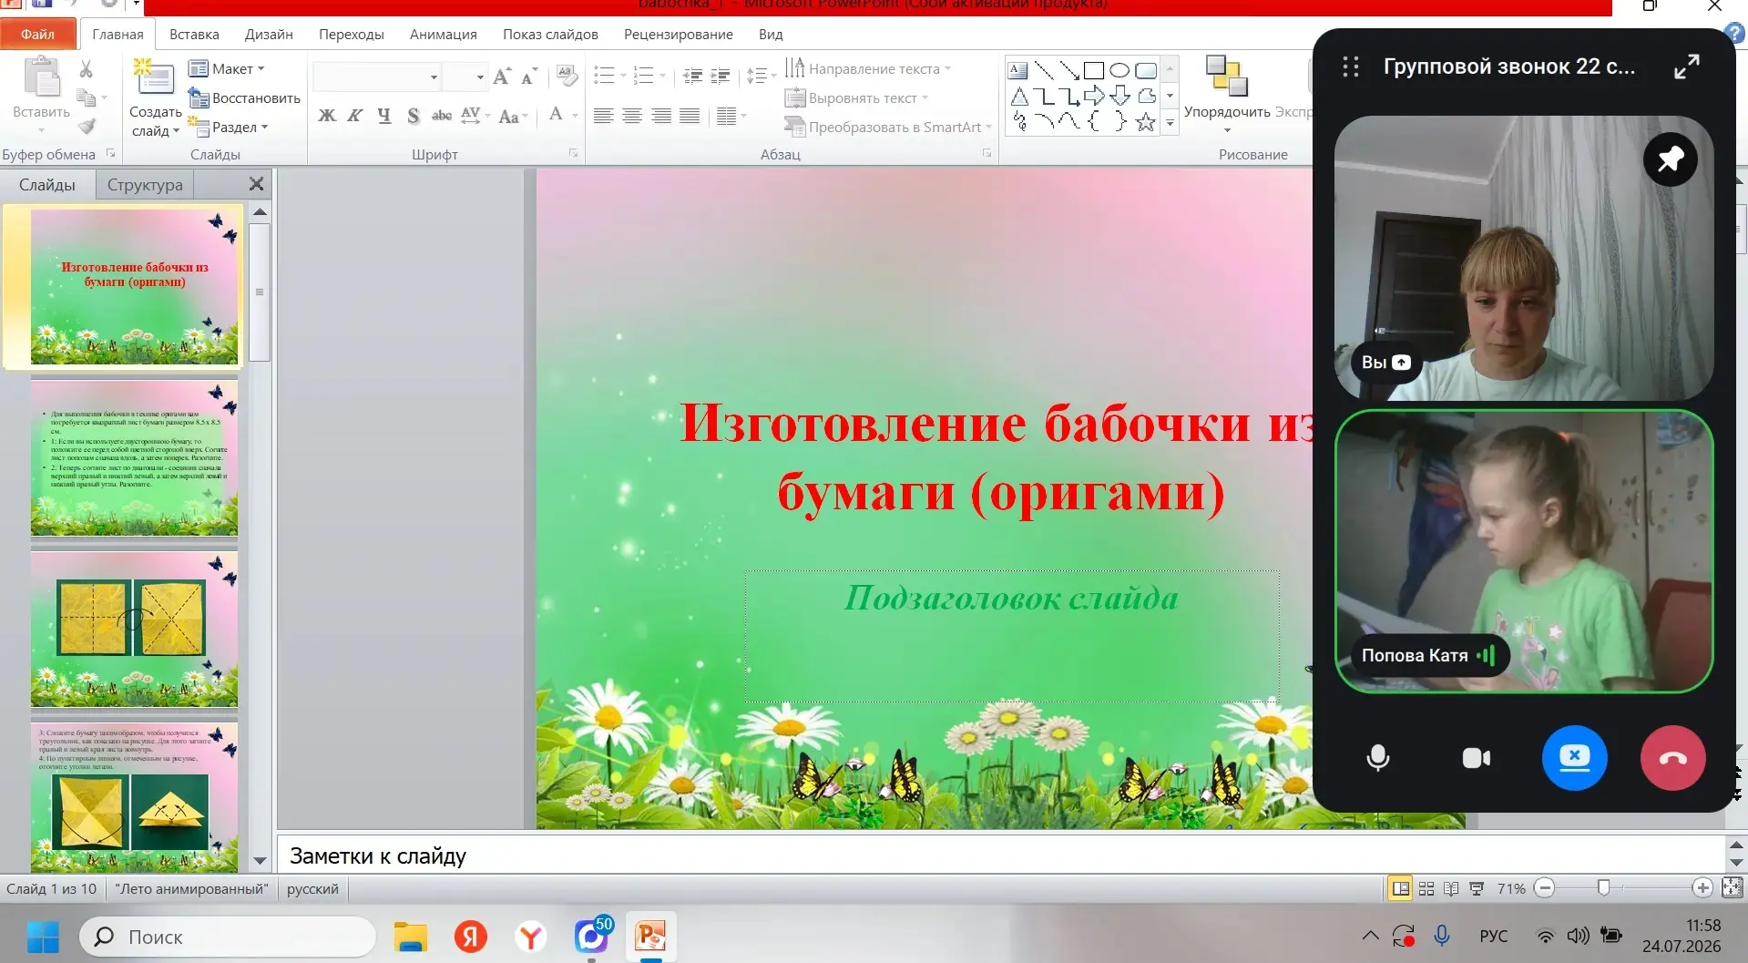Select the star shape in shapes gallery

1146,122
